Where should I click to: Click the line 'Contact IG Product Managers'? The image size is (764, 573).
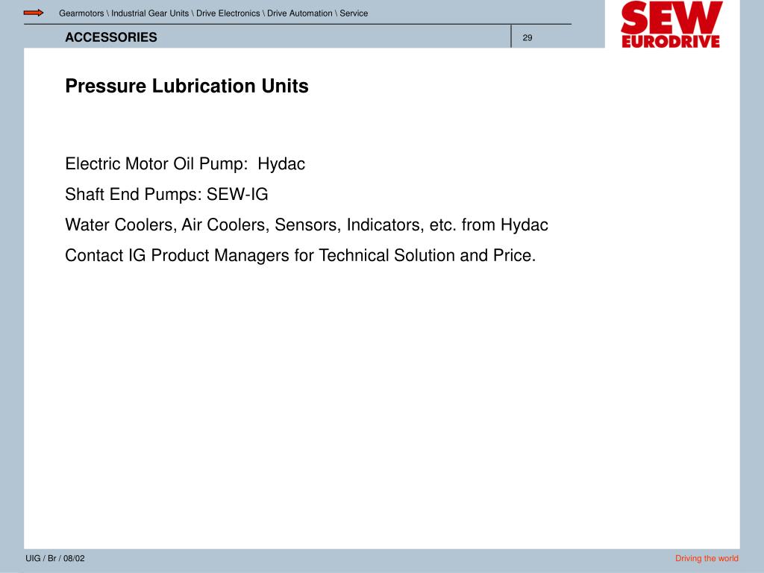301,255
